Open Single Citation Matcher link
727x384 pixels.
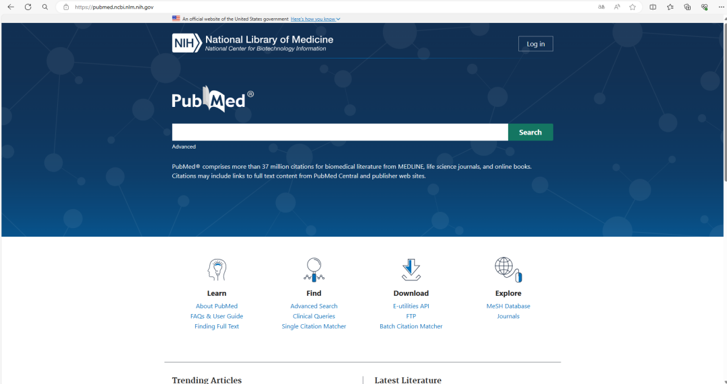click(x=314, y=327)
